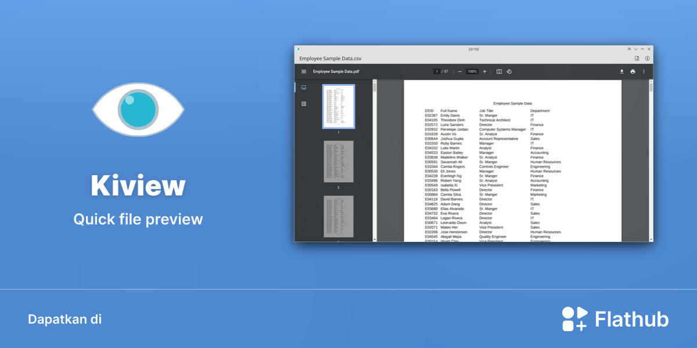Click the 'Dapatkan di' text

click(x=64, y=319)
